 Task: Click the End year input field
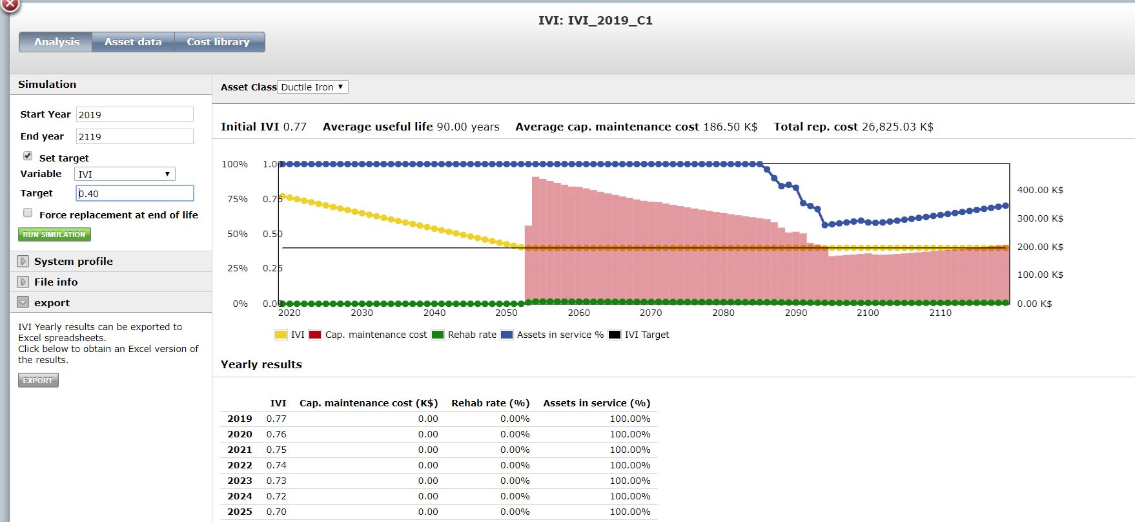pos(134,137)
